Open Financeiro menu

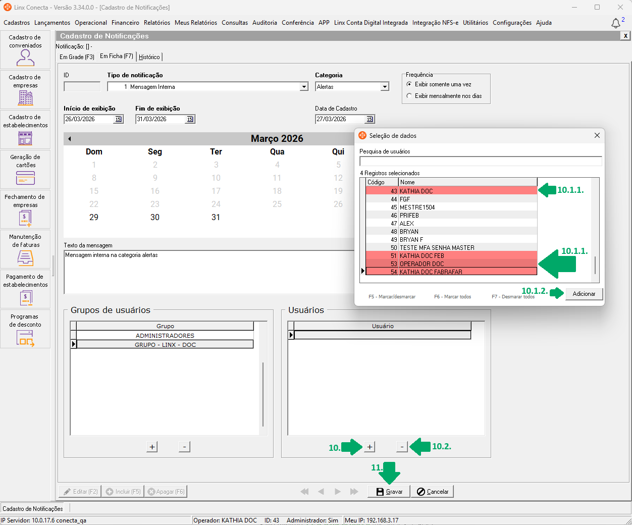(125, 23)
